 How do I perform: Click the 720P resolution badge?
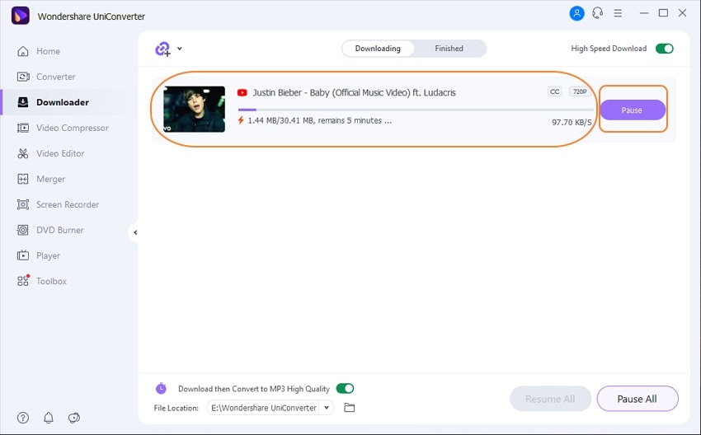[580, 91]
